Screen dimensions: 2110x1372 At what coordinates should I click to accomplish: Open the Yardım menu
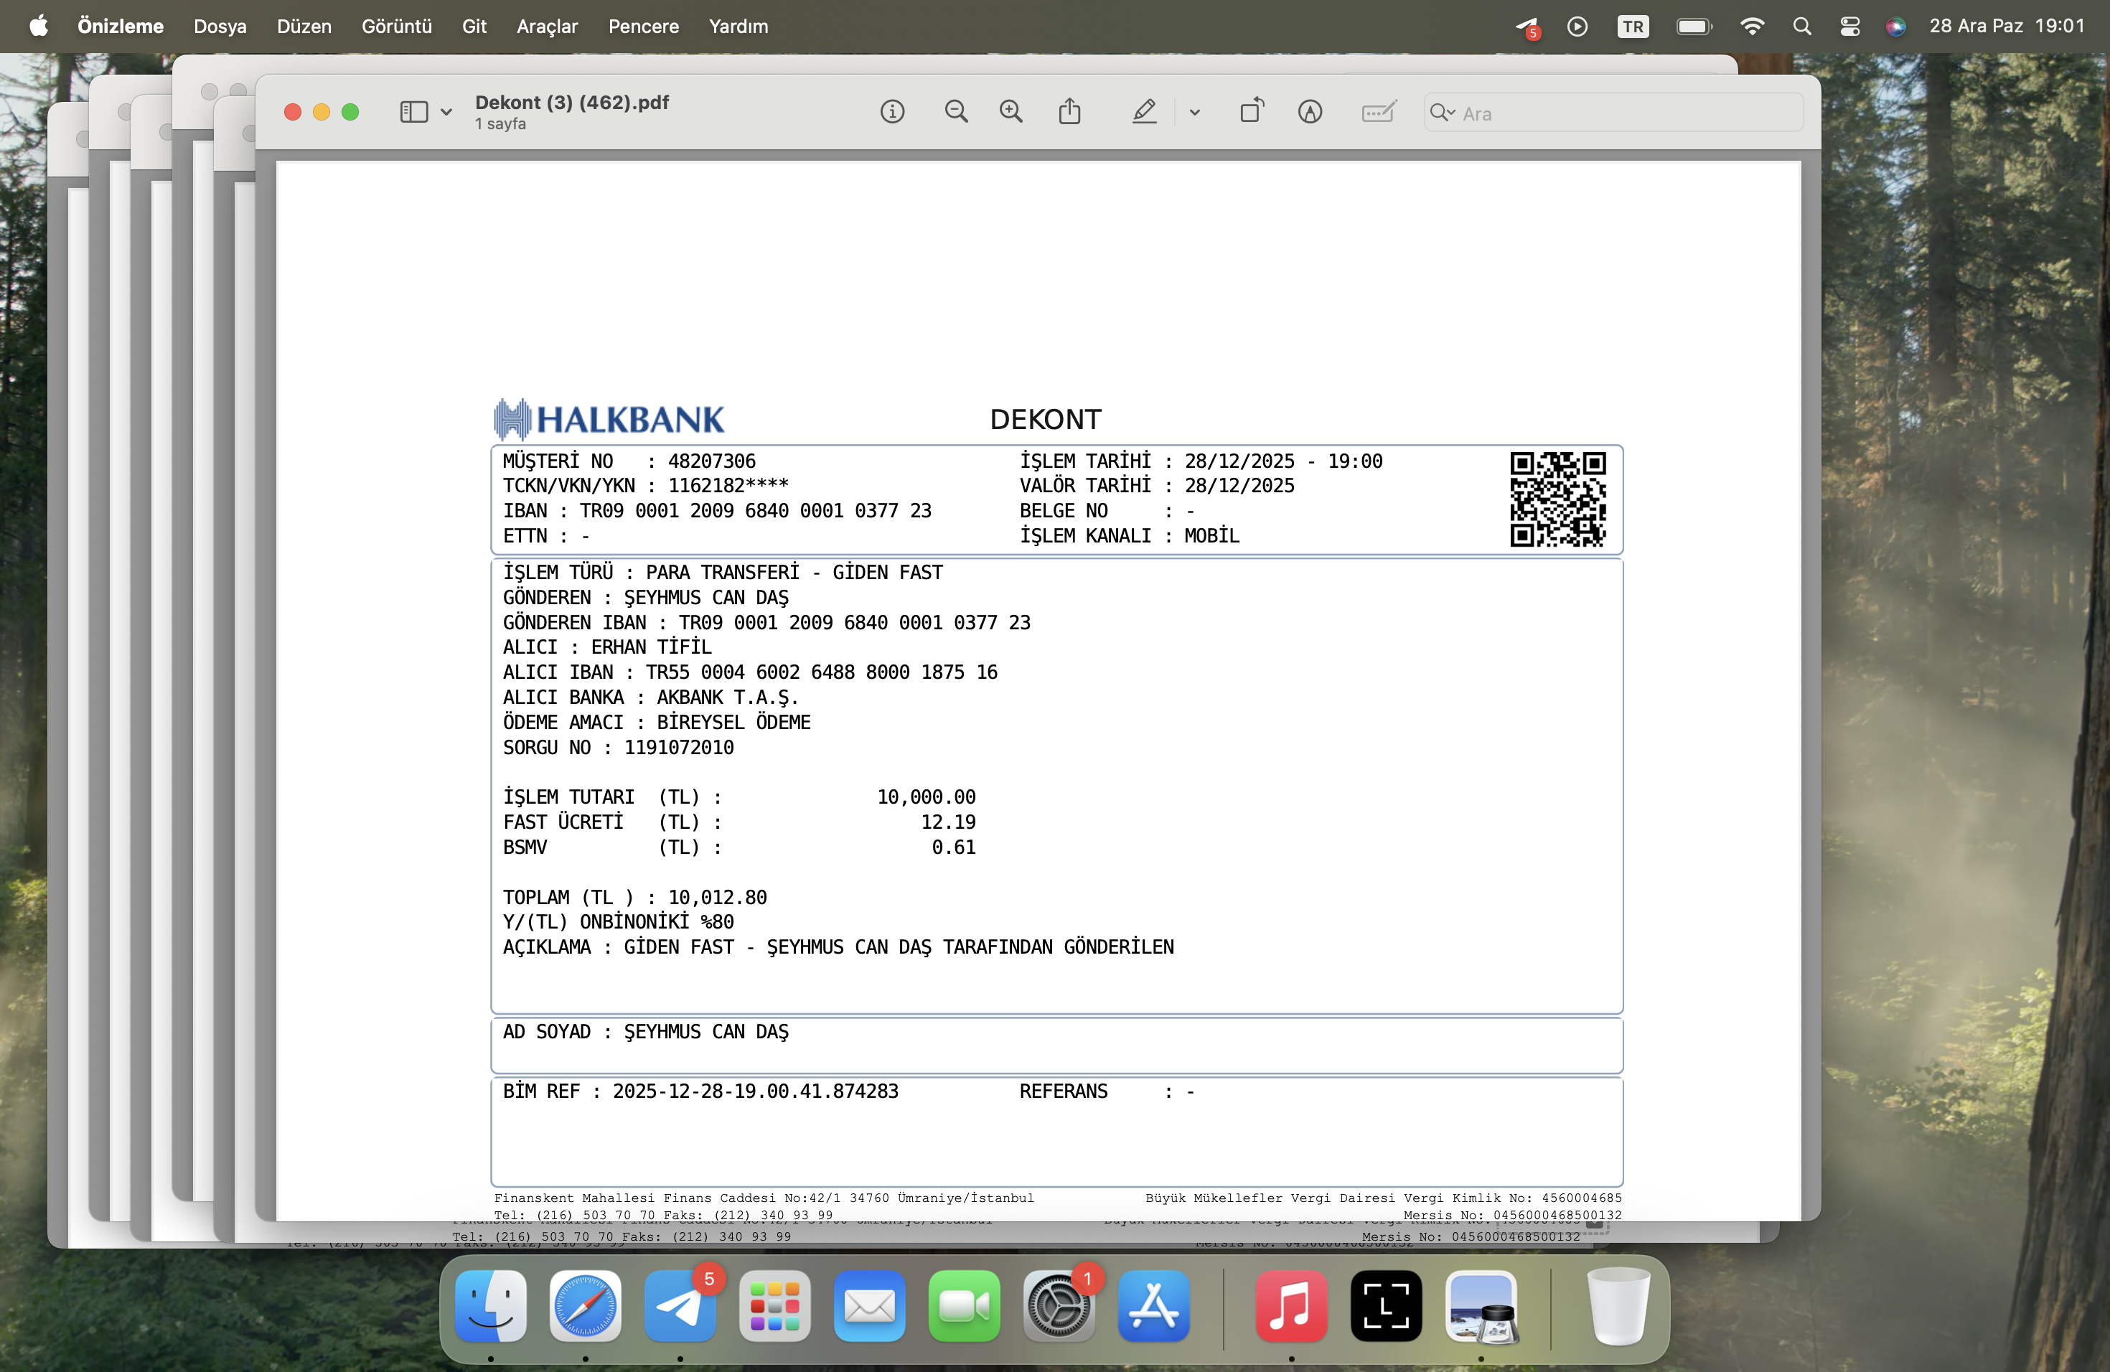point(738,27)
